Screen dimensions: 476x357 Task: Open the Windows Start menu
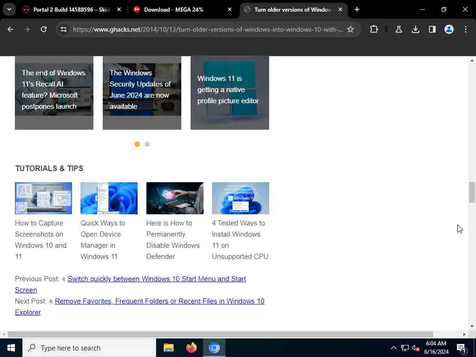[11, 348]
